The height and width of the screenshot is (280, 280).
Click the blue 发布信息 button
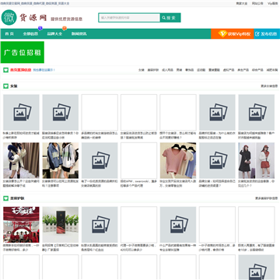267,34
